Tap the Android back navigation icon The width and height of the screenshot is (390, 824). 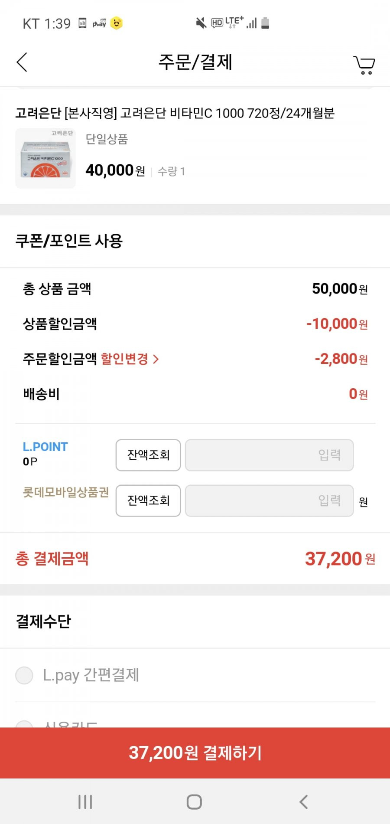click(x=303, y=802)
